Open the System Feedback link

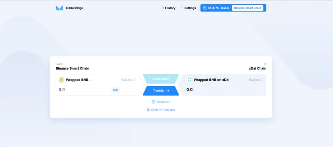coord(161,110)
